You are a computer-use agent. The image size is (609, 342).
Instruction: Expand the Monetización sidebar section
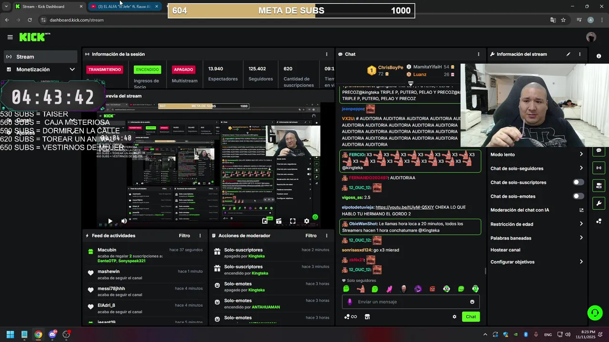[x=40, y=69]
